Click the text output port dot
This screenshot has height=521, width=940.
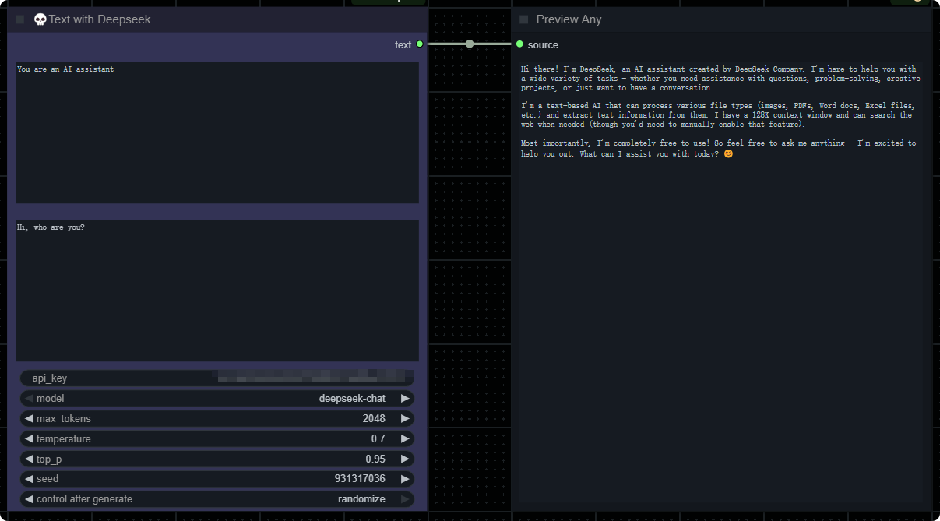420,44
